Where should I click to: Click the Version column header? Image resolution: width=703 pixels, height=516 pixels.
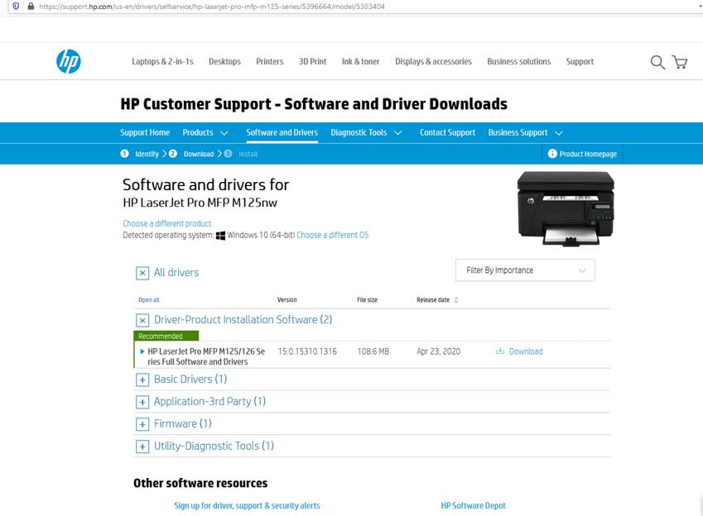click(x=287, y=299)
